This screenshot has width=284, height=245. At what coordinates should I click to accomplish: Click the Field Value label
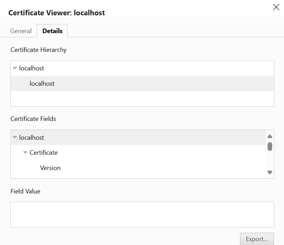click(x=25, y=191)
